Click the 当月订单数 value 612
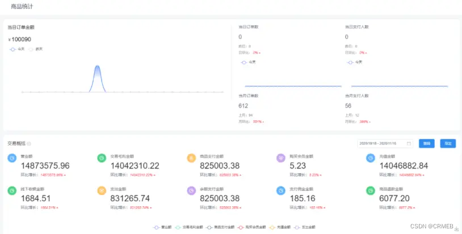This screenshot has height=234, width=462. (x=243, y=106)
